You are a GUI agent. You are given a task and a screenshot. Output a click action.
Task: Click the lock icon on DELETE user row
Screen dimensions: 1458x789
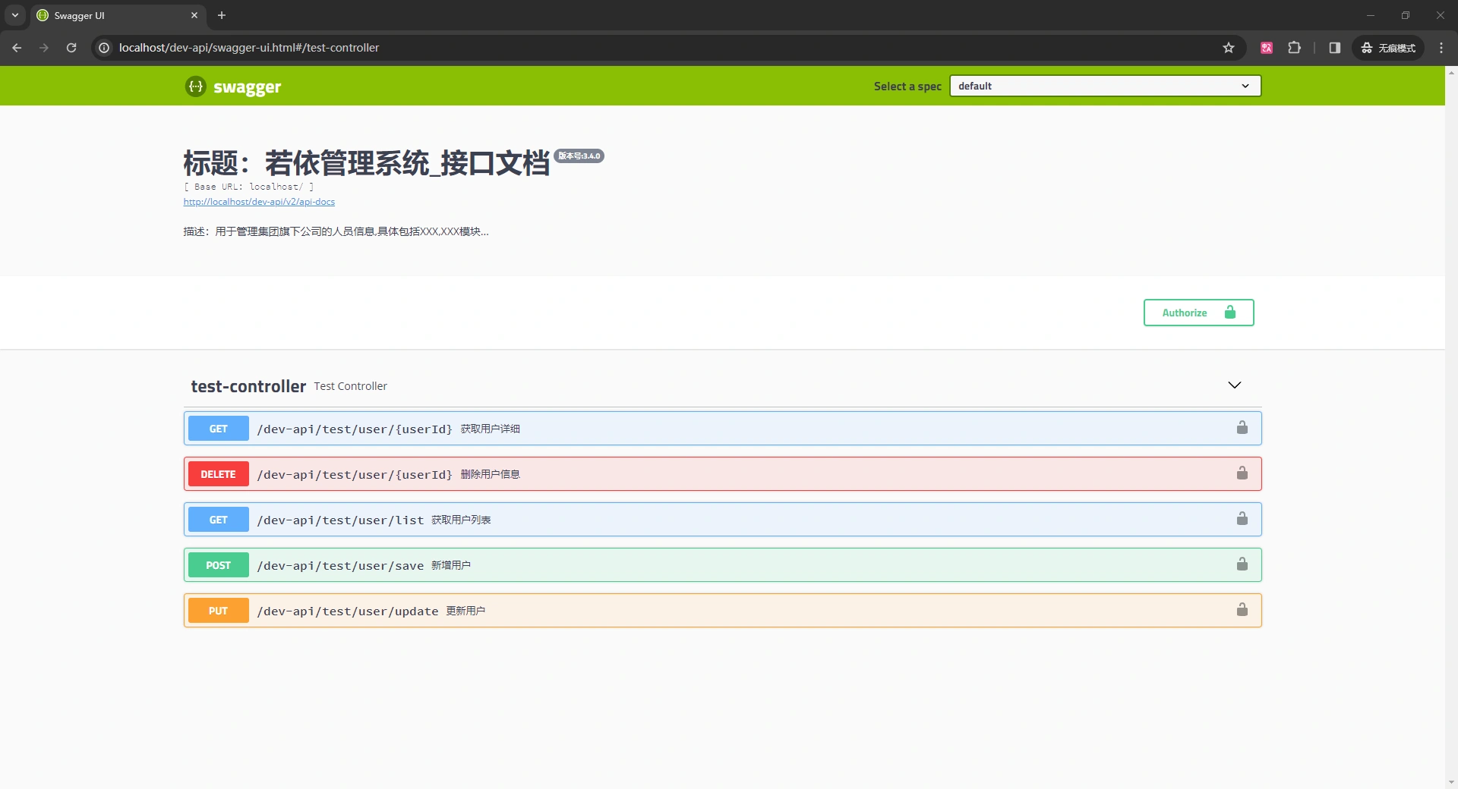point(1242,473)
